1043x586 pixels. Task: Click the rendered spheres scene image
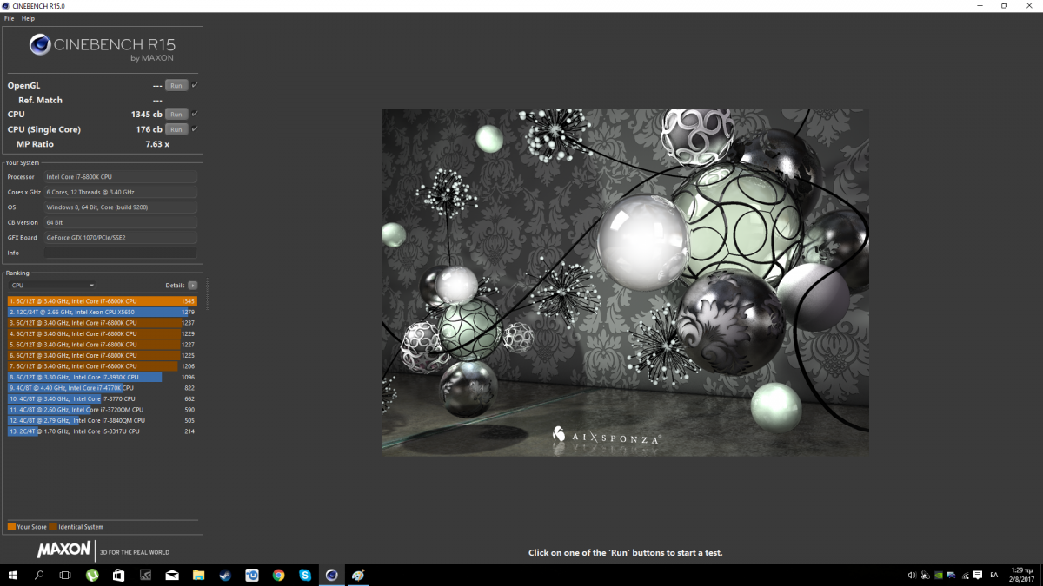(x=625, y=282)
